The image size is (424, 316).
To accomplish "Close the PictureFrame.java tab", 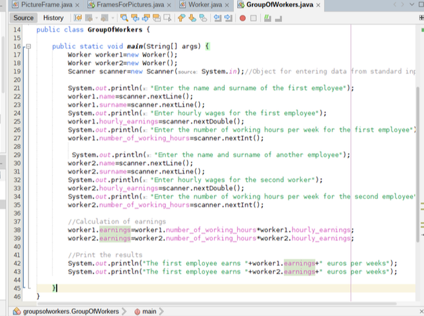I will (77, 5).
